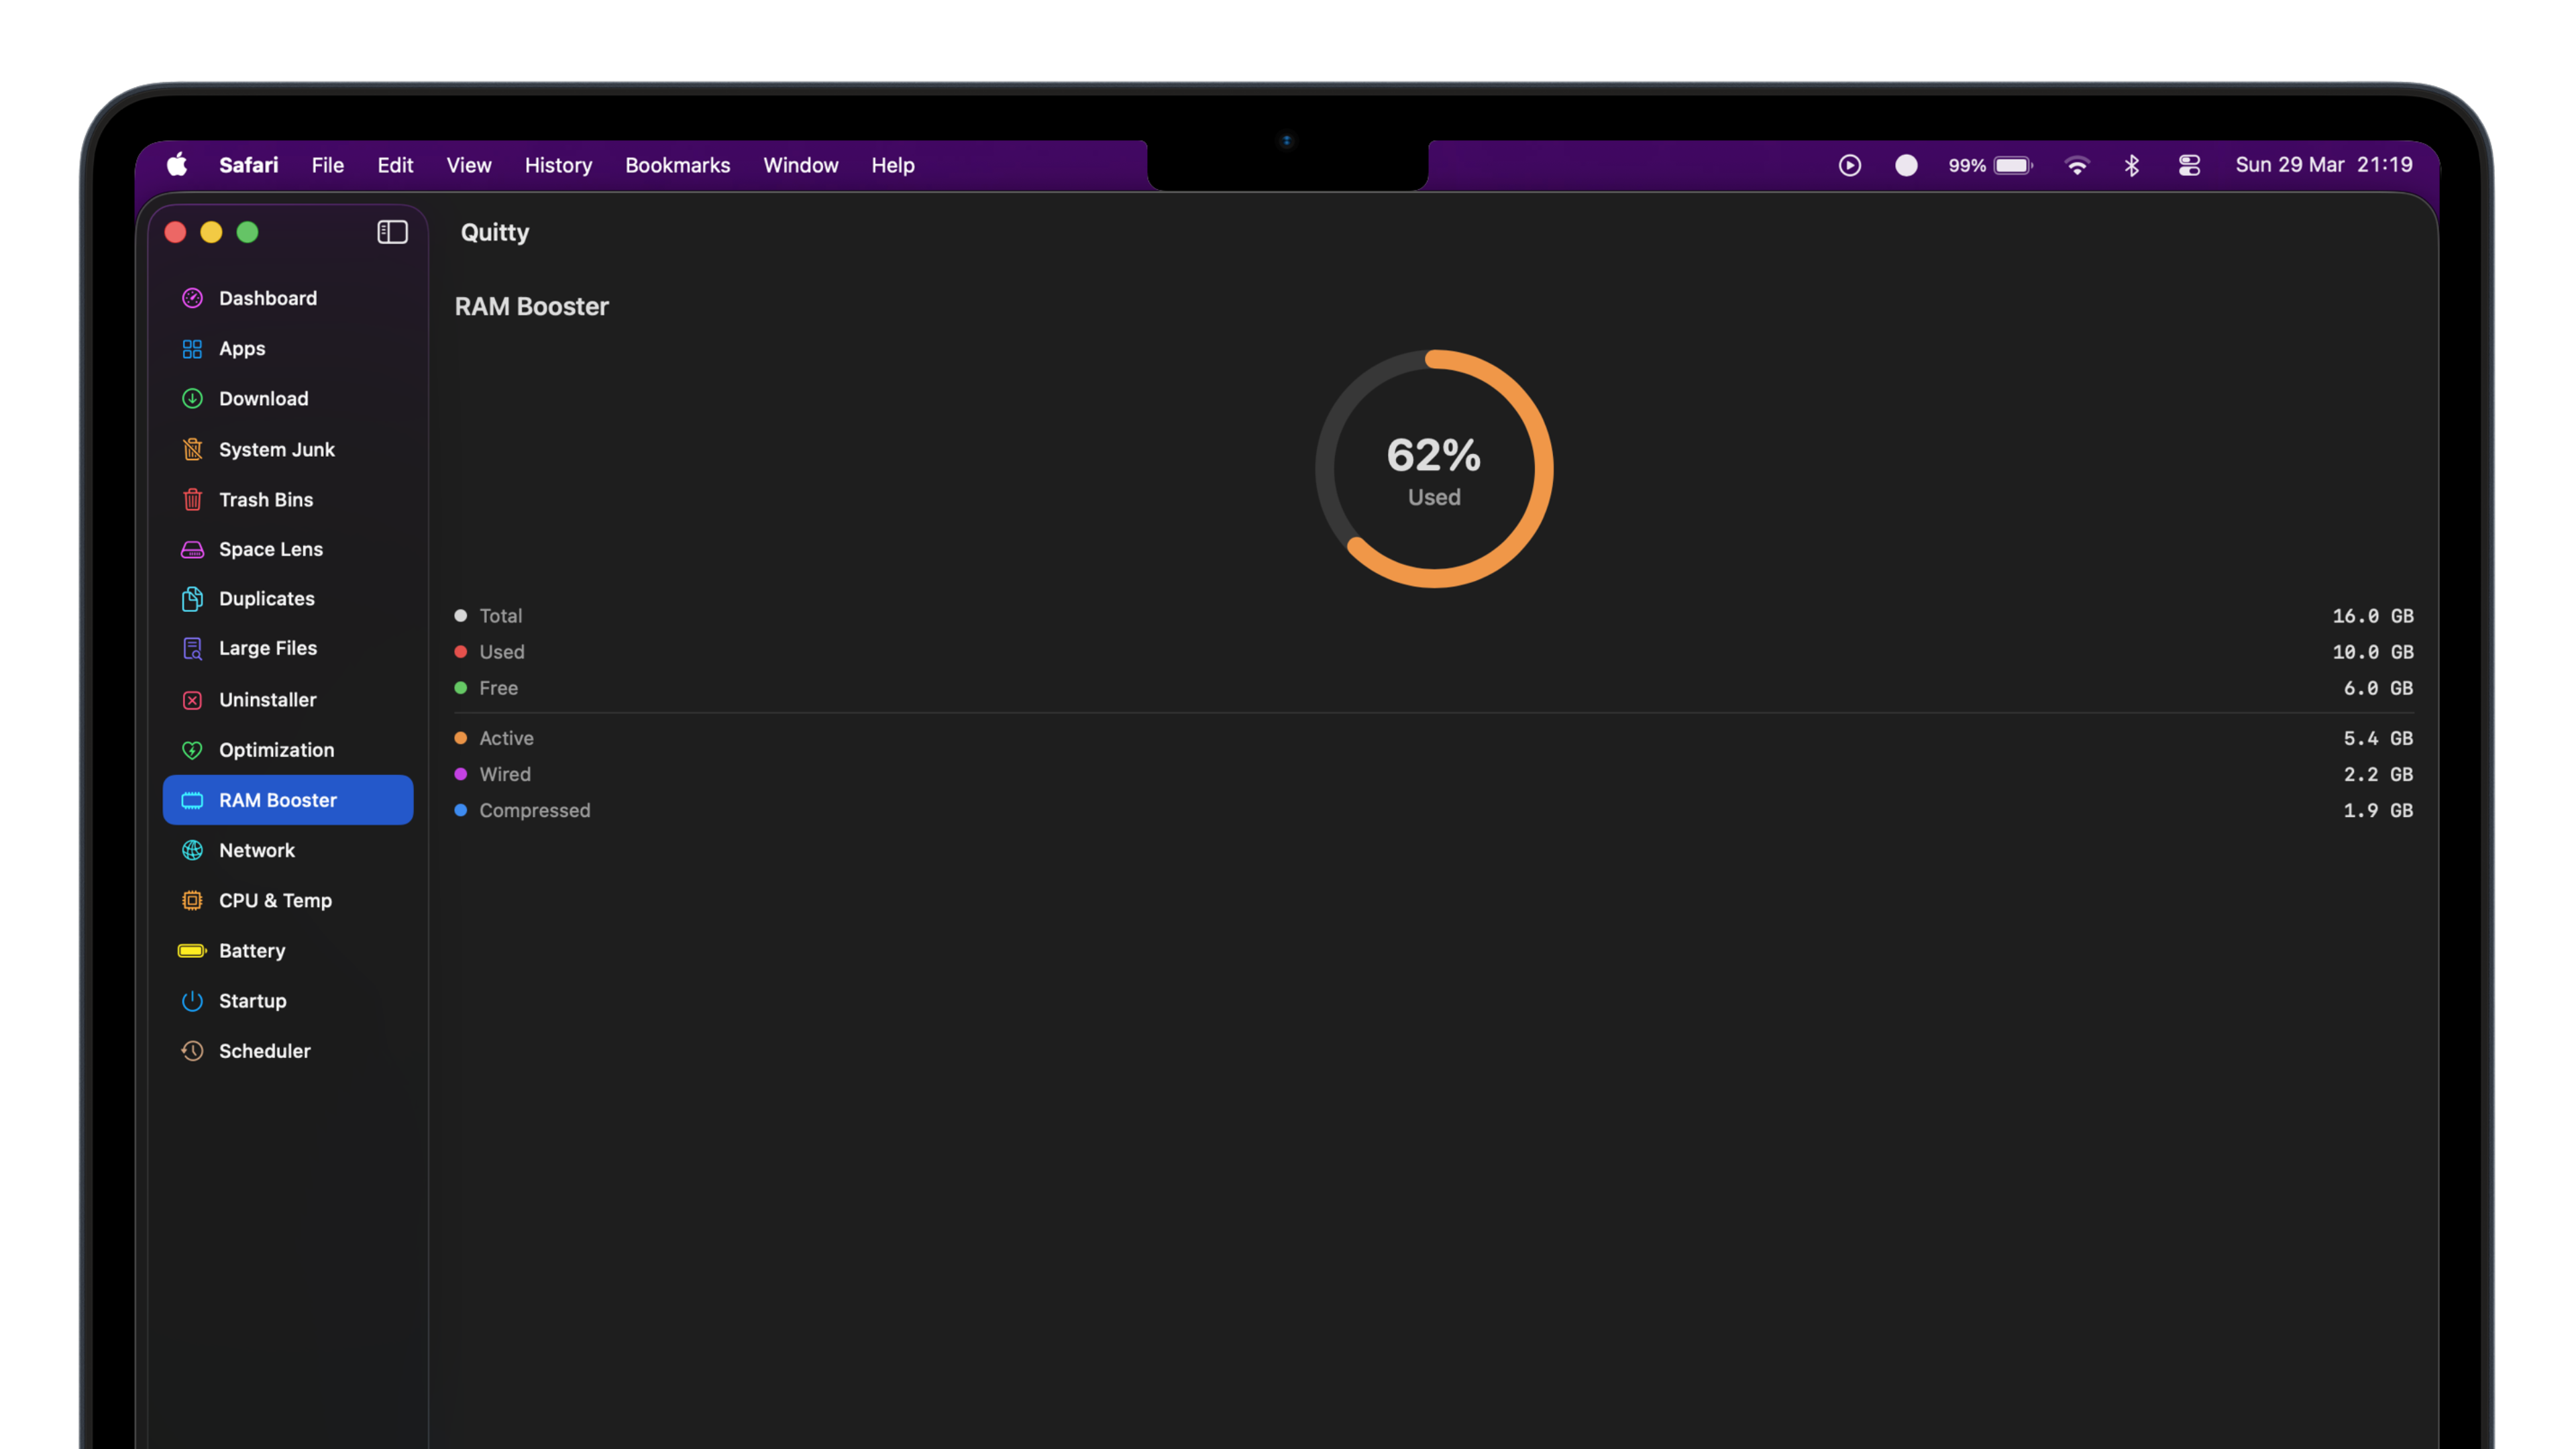
Task: Expand the Bluetooth status menu
Action: [2131, 165]
